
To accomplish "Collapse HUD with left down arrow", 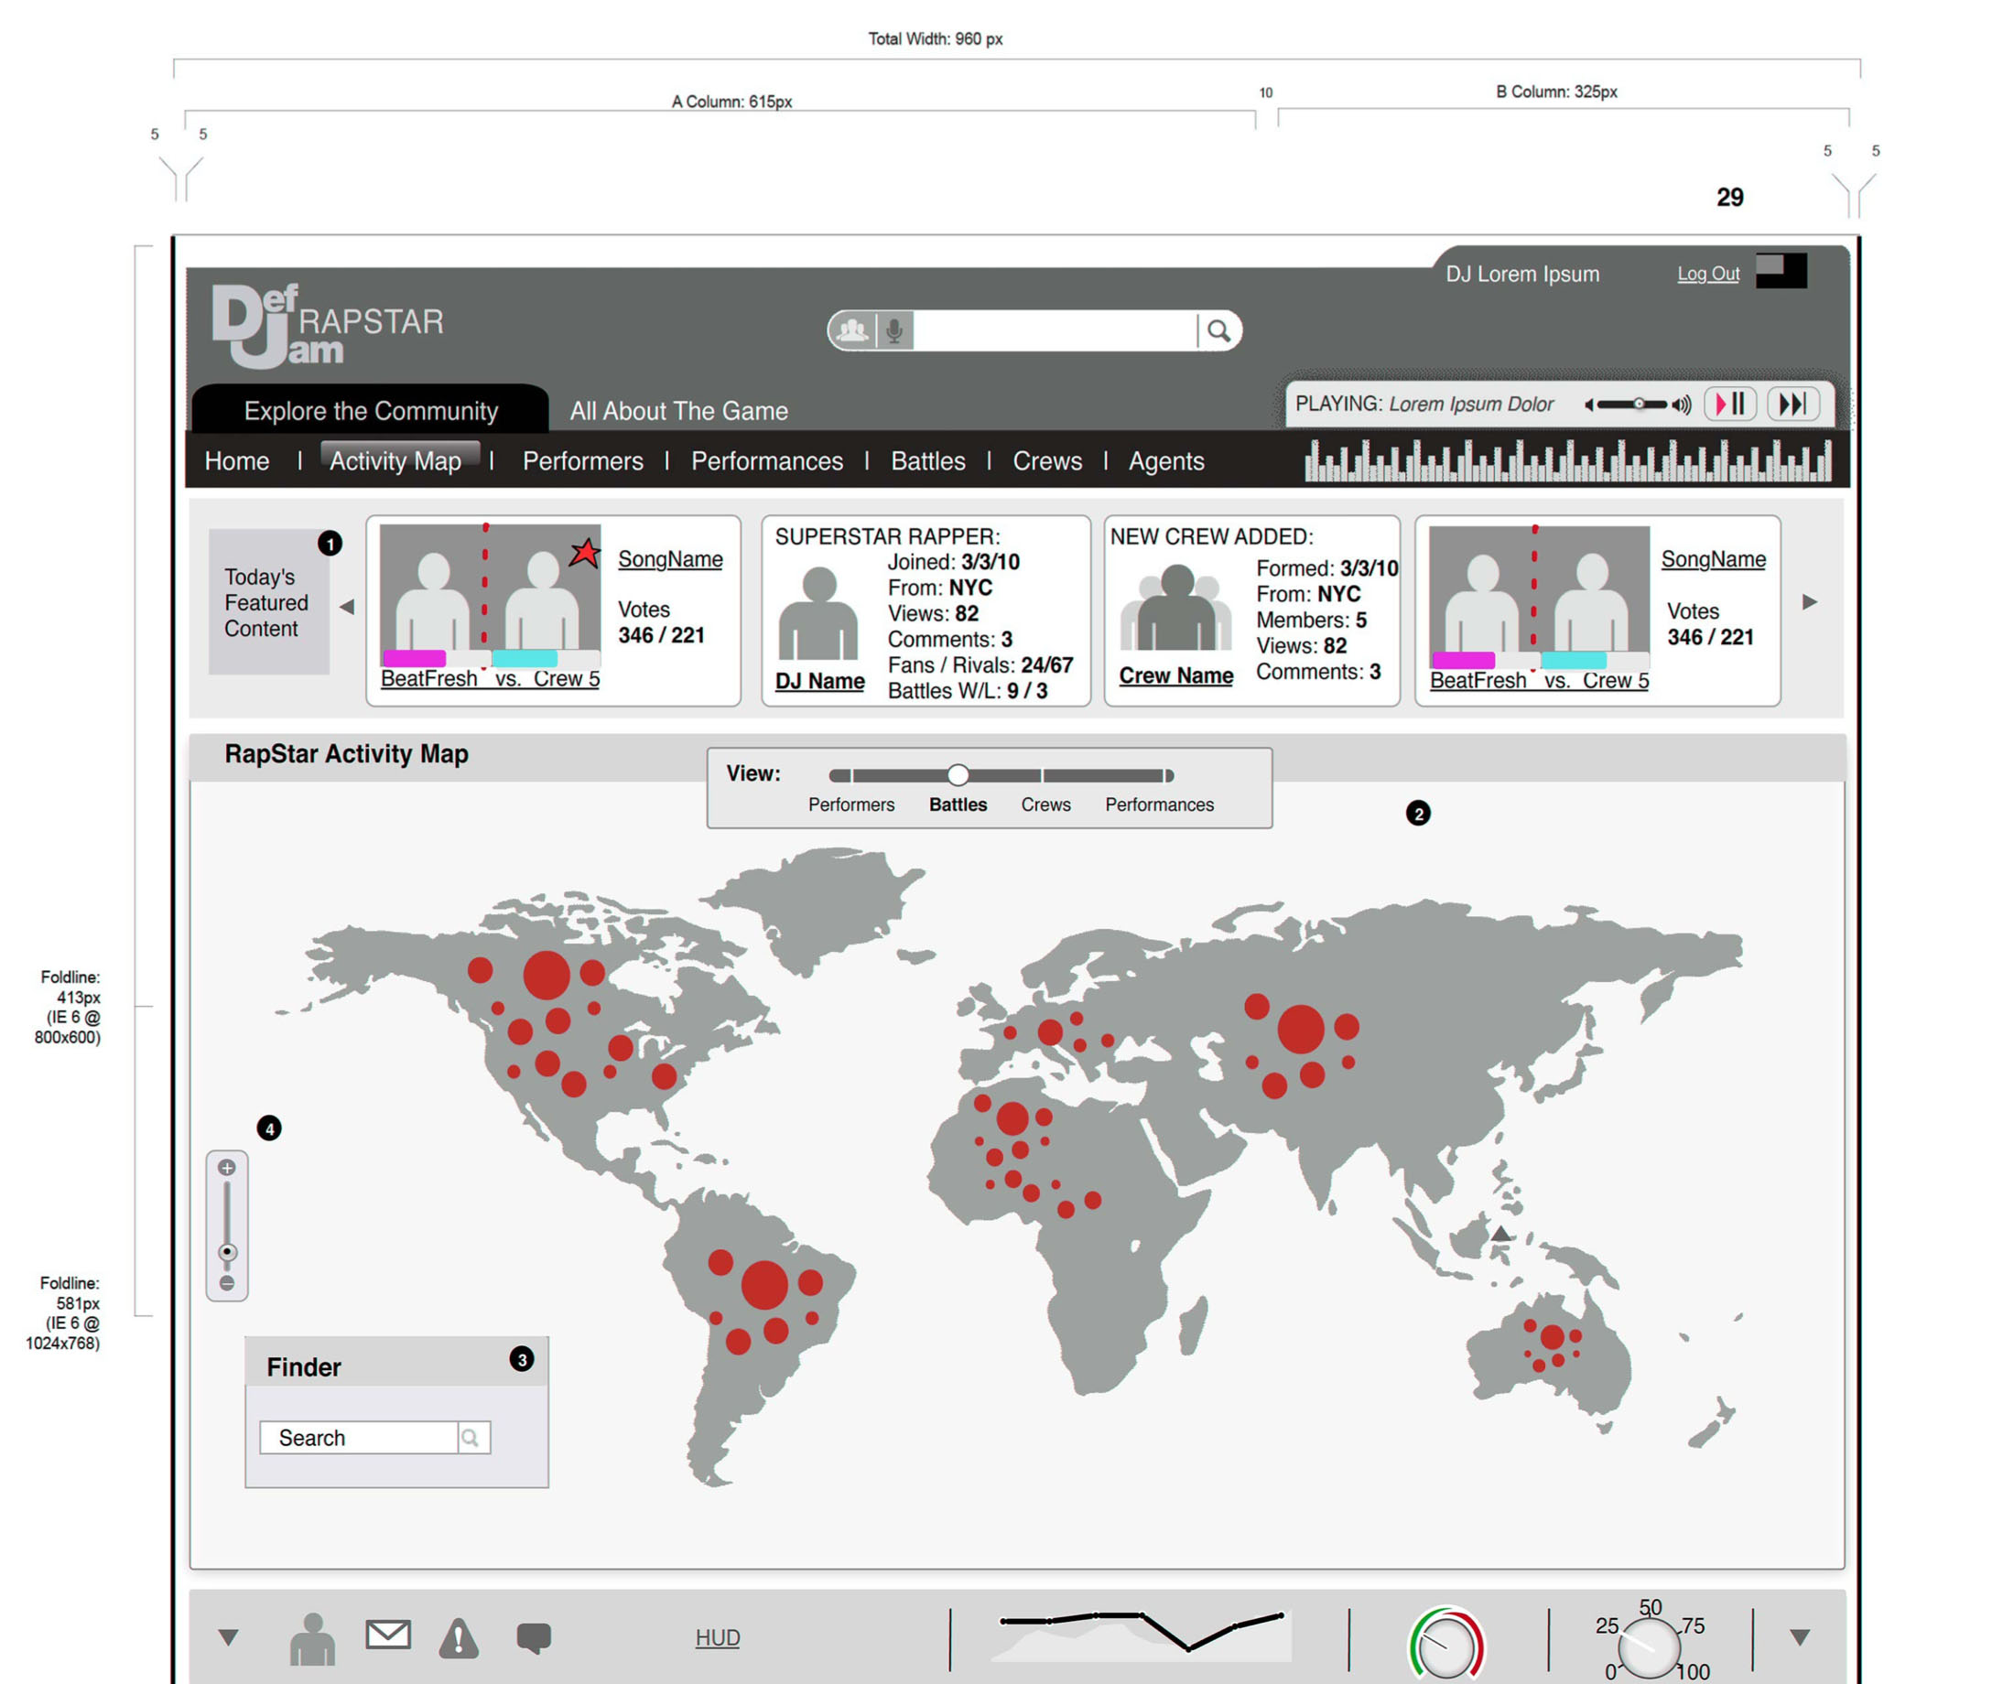I will coord(228,1637).
